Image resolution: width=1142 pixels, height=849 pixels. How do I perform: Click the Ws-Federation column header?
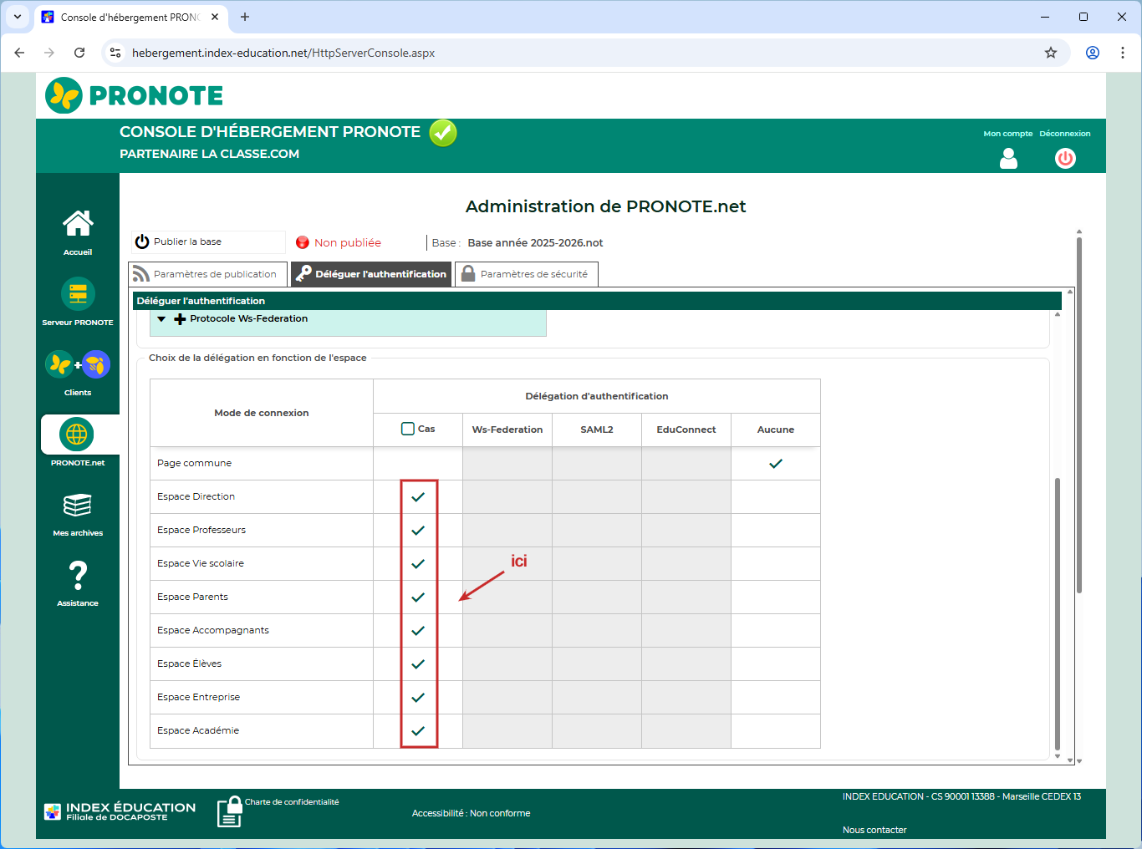[507, 430]
